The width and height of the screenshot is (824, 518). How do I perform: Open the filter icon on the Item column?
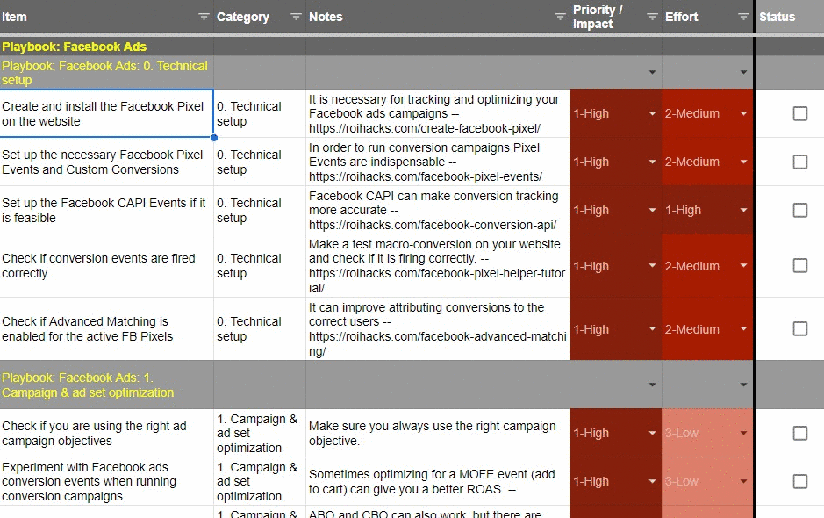[x=204, y=17]
